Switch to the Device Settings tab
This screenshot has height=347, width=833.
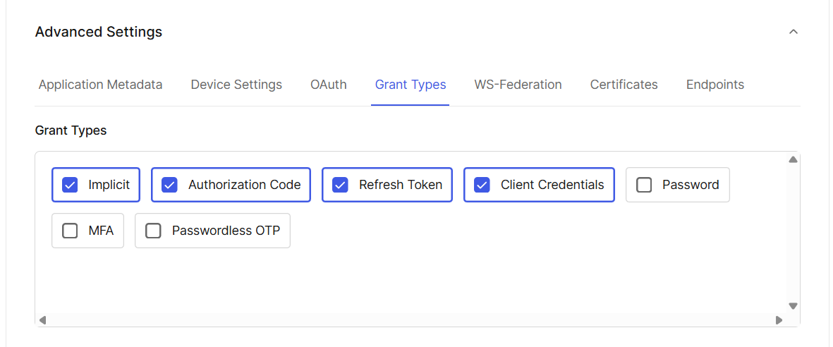(x=236, y=85)
